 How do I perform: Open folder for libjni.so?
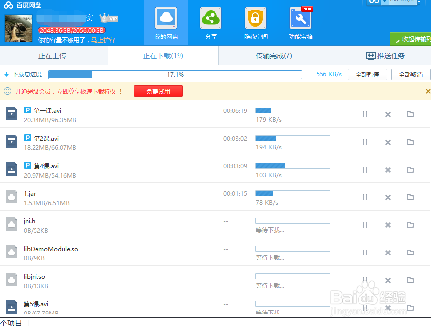pyautogui.click(x=410, y=280)
